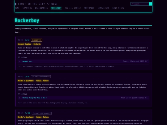Click the Private Performance badge on RB-002
The width and height of the screenshot is (167, 125).
pyautogui.click(x=41, y=77)
